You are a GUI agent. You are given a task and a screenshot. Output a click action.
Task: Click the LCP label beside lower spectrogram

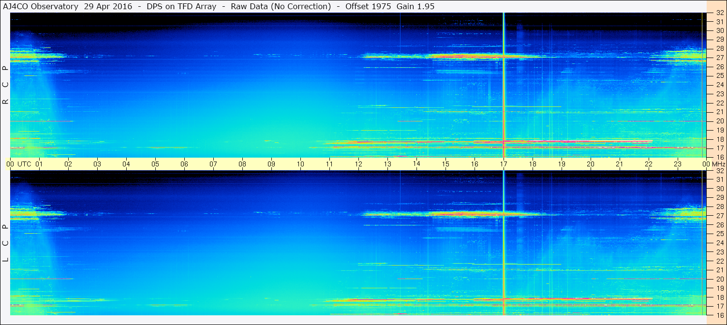6,243
